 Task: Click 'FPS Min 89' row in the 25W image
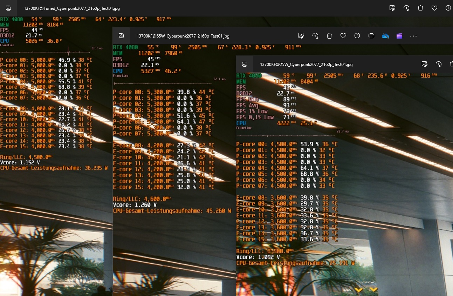point(266,99)
